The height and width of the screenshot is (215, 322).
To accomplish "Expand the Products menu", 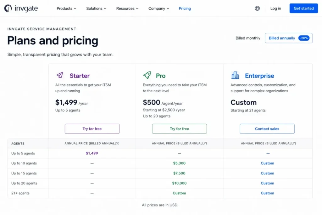I will 66,8.
